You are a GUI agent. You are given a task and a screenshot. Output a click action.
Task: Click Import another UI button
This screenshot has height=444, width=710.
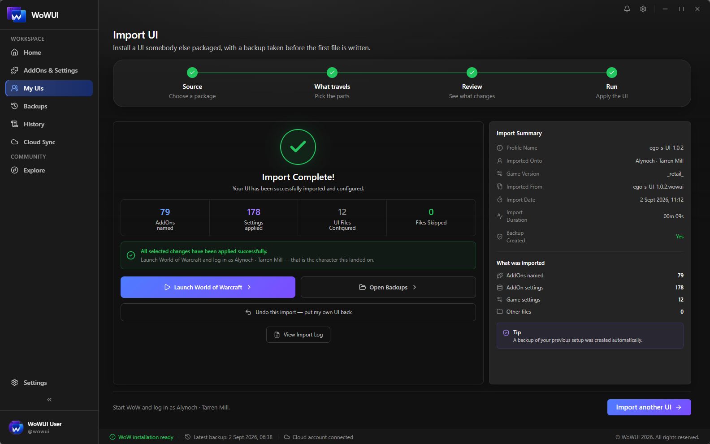(649, 407)
